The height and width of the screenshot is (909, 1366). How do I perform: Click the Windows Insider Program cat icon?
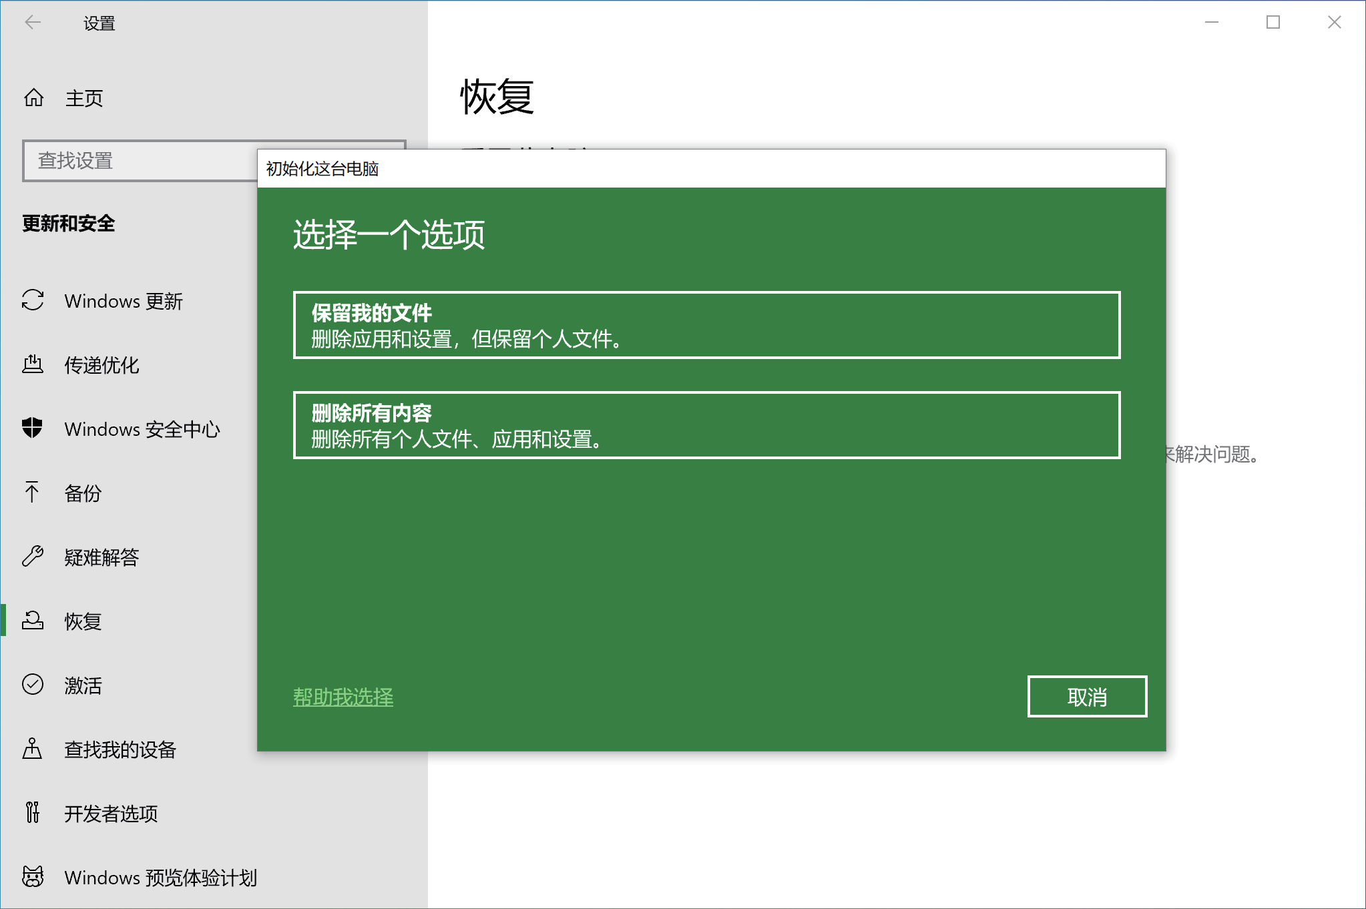point(33,876)
